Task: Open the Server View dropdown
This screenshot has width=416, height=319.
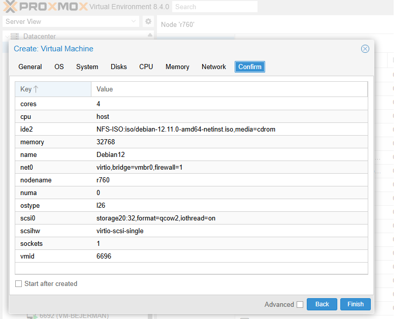Action: (134, 21)
